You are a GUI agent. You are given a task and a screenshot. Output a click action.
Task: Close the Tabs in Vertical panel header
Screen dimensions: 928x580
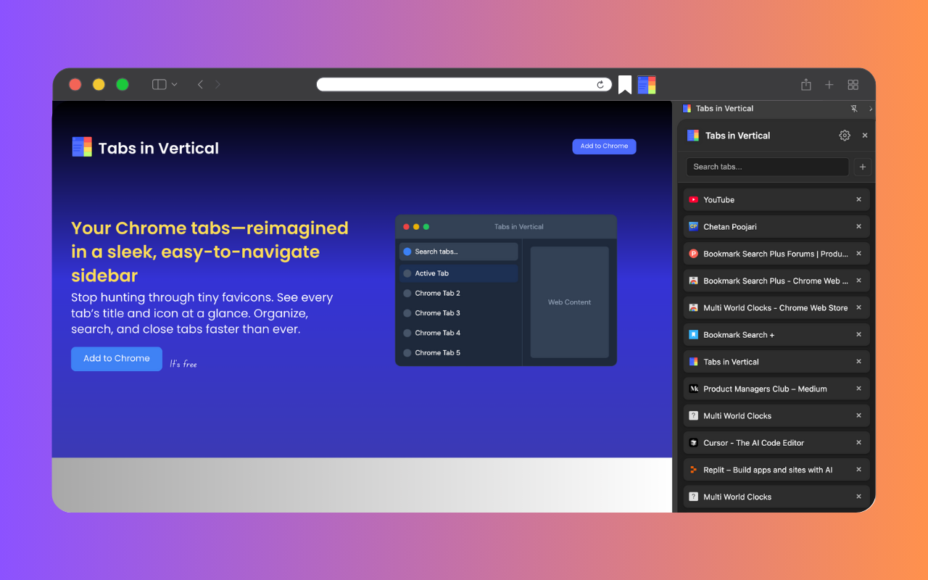point(865,136)
